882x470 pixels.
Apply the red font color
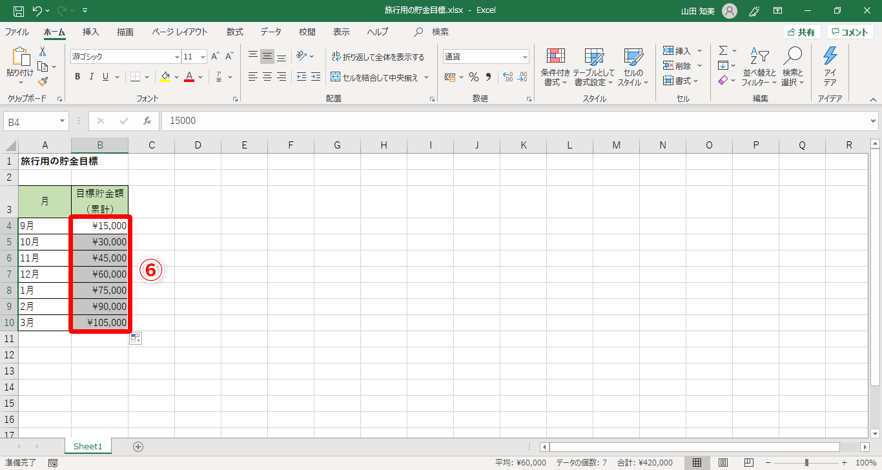(189, 77)
